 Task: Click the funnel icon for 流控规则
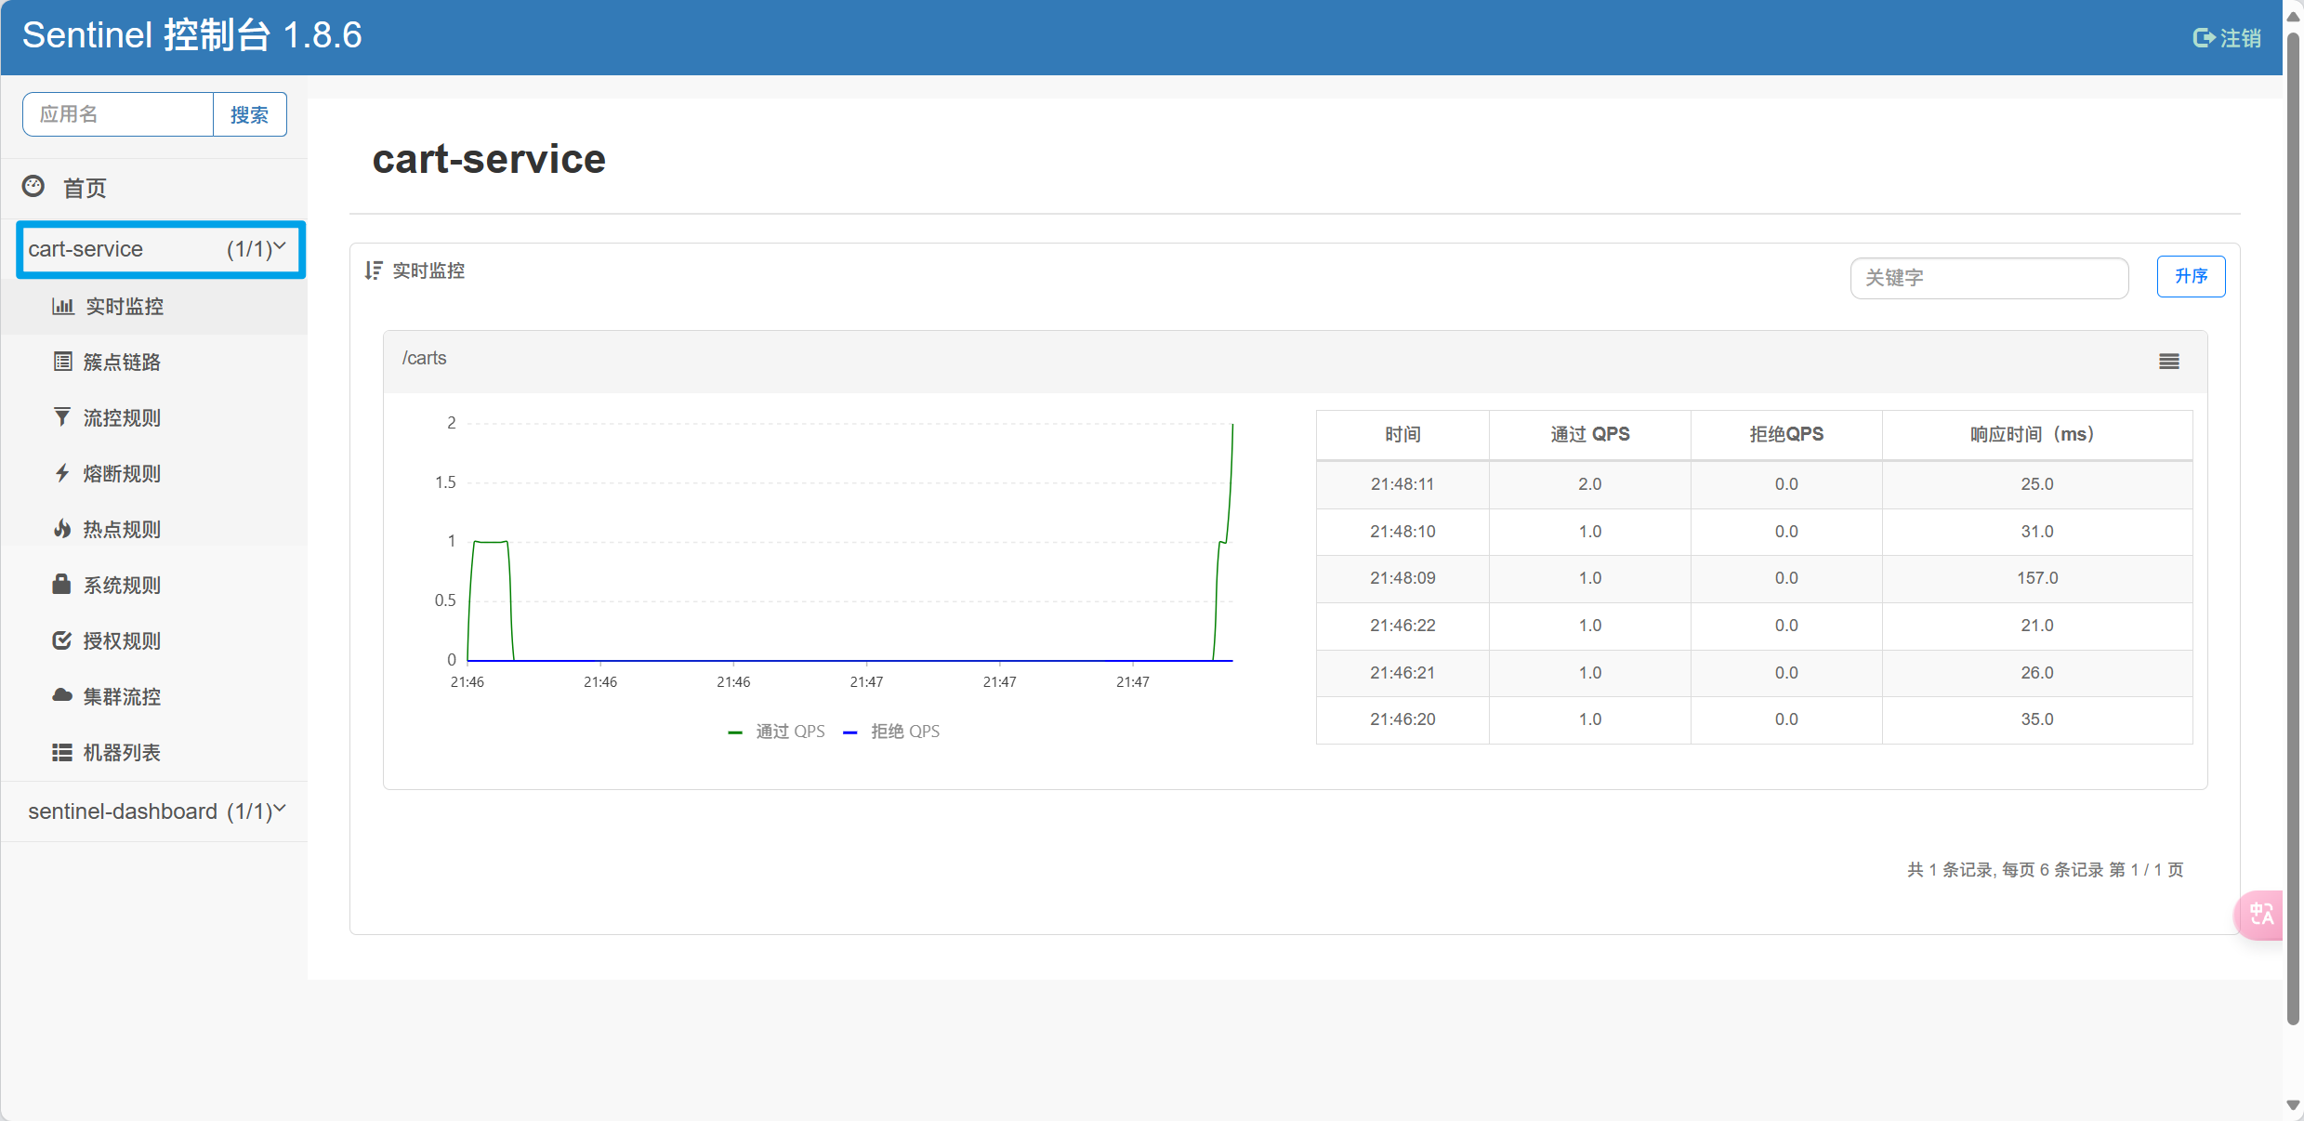(x=62, y=417)
